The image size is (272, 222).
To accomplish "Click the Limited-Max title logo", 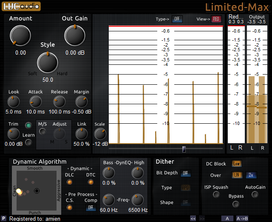I will pyautogui.click(x=237, y=7).
